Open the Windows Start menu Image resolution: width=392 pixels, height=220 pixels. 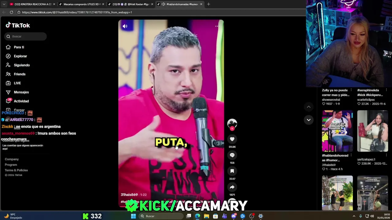[133, 216]
